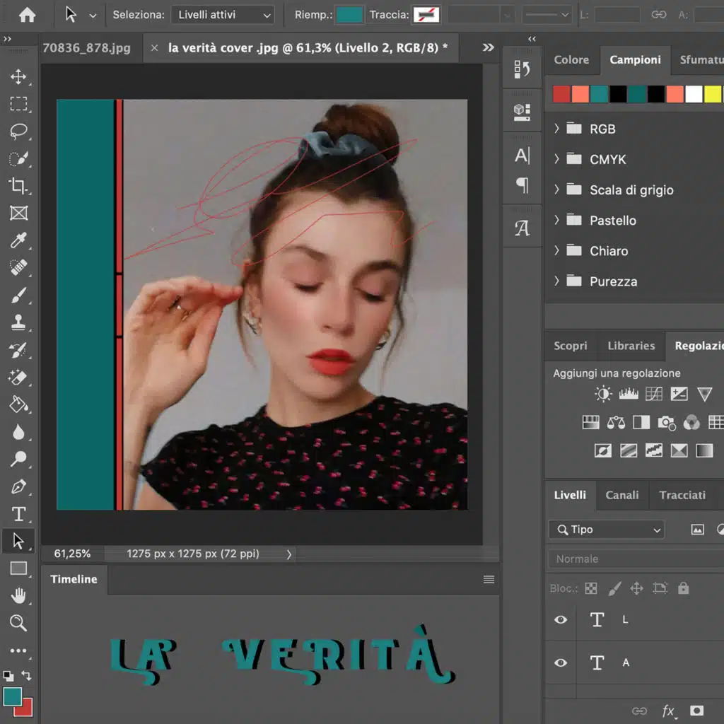This screenshot has height=724, width=724.
Task: Select the Lasso tool
Action: tap(18, 132)
